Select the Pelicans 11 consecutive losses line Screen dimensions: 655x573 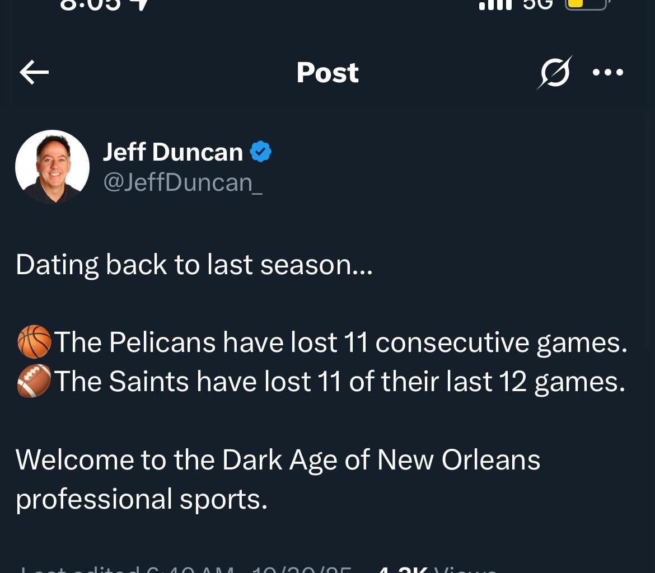click(339, 342)
